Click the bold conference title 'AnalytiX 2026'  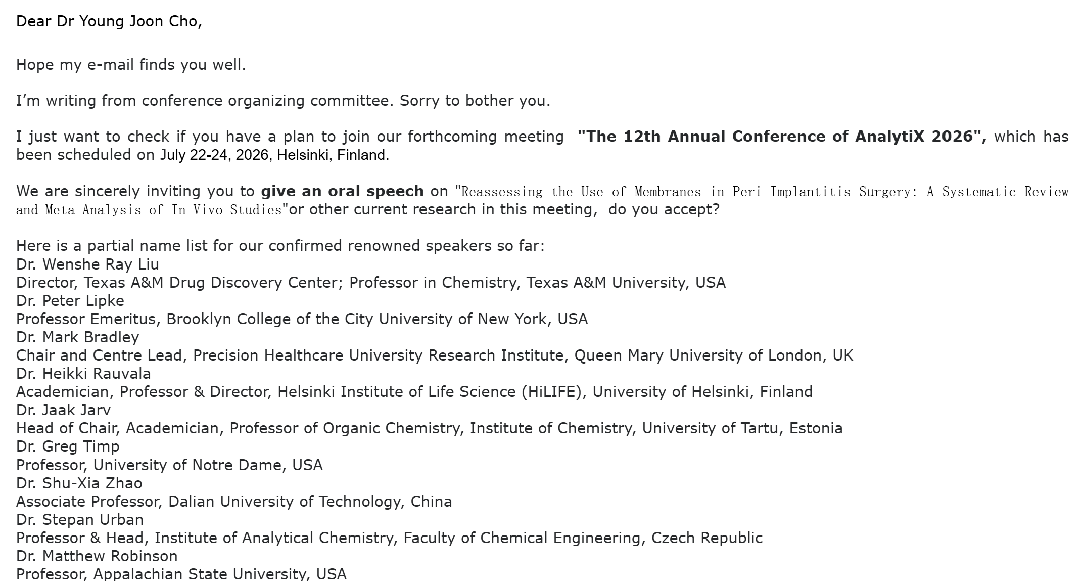click(914, 137)
